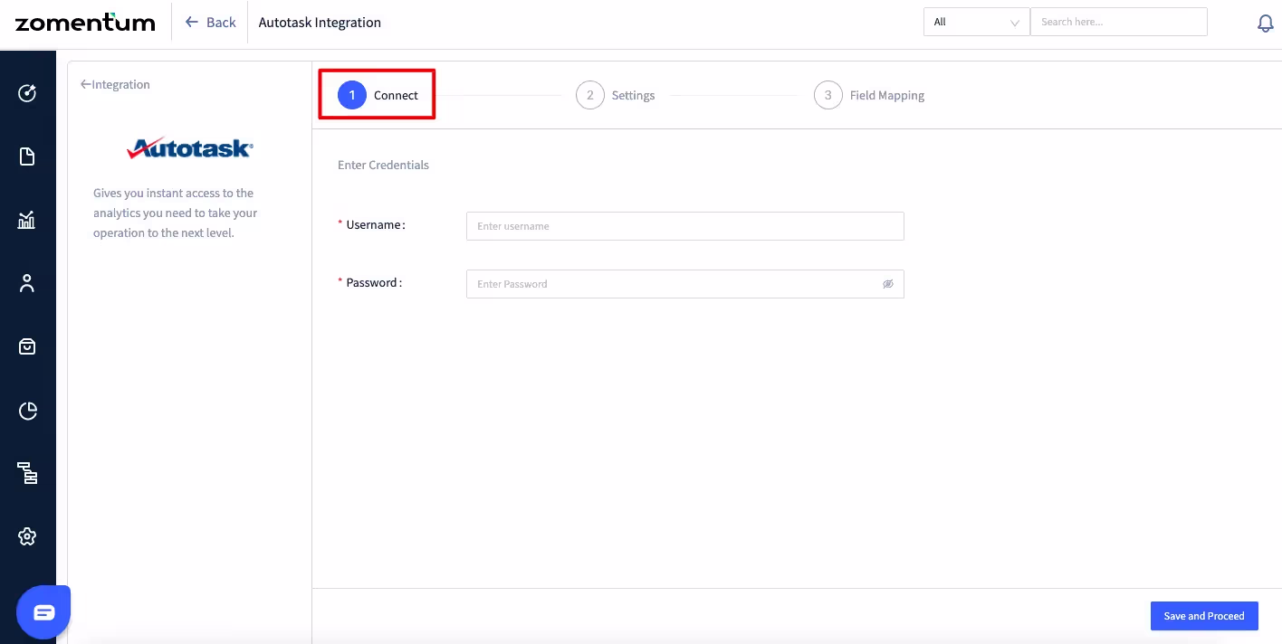This screenshot has width=1282, height=644.
Task: Open the pie chart reports sidebar icon
Action: click(x=27, y=411)
